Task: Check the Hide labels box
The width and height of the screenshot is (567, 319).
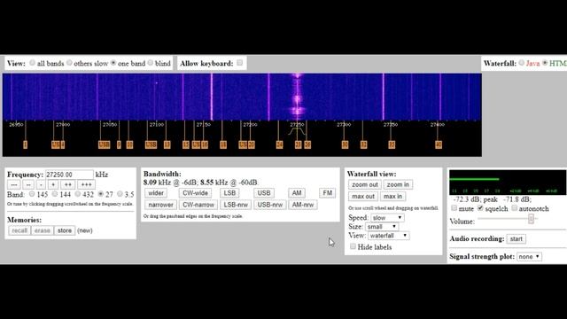Action: coord(353,246)
